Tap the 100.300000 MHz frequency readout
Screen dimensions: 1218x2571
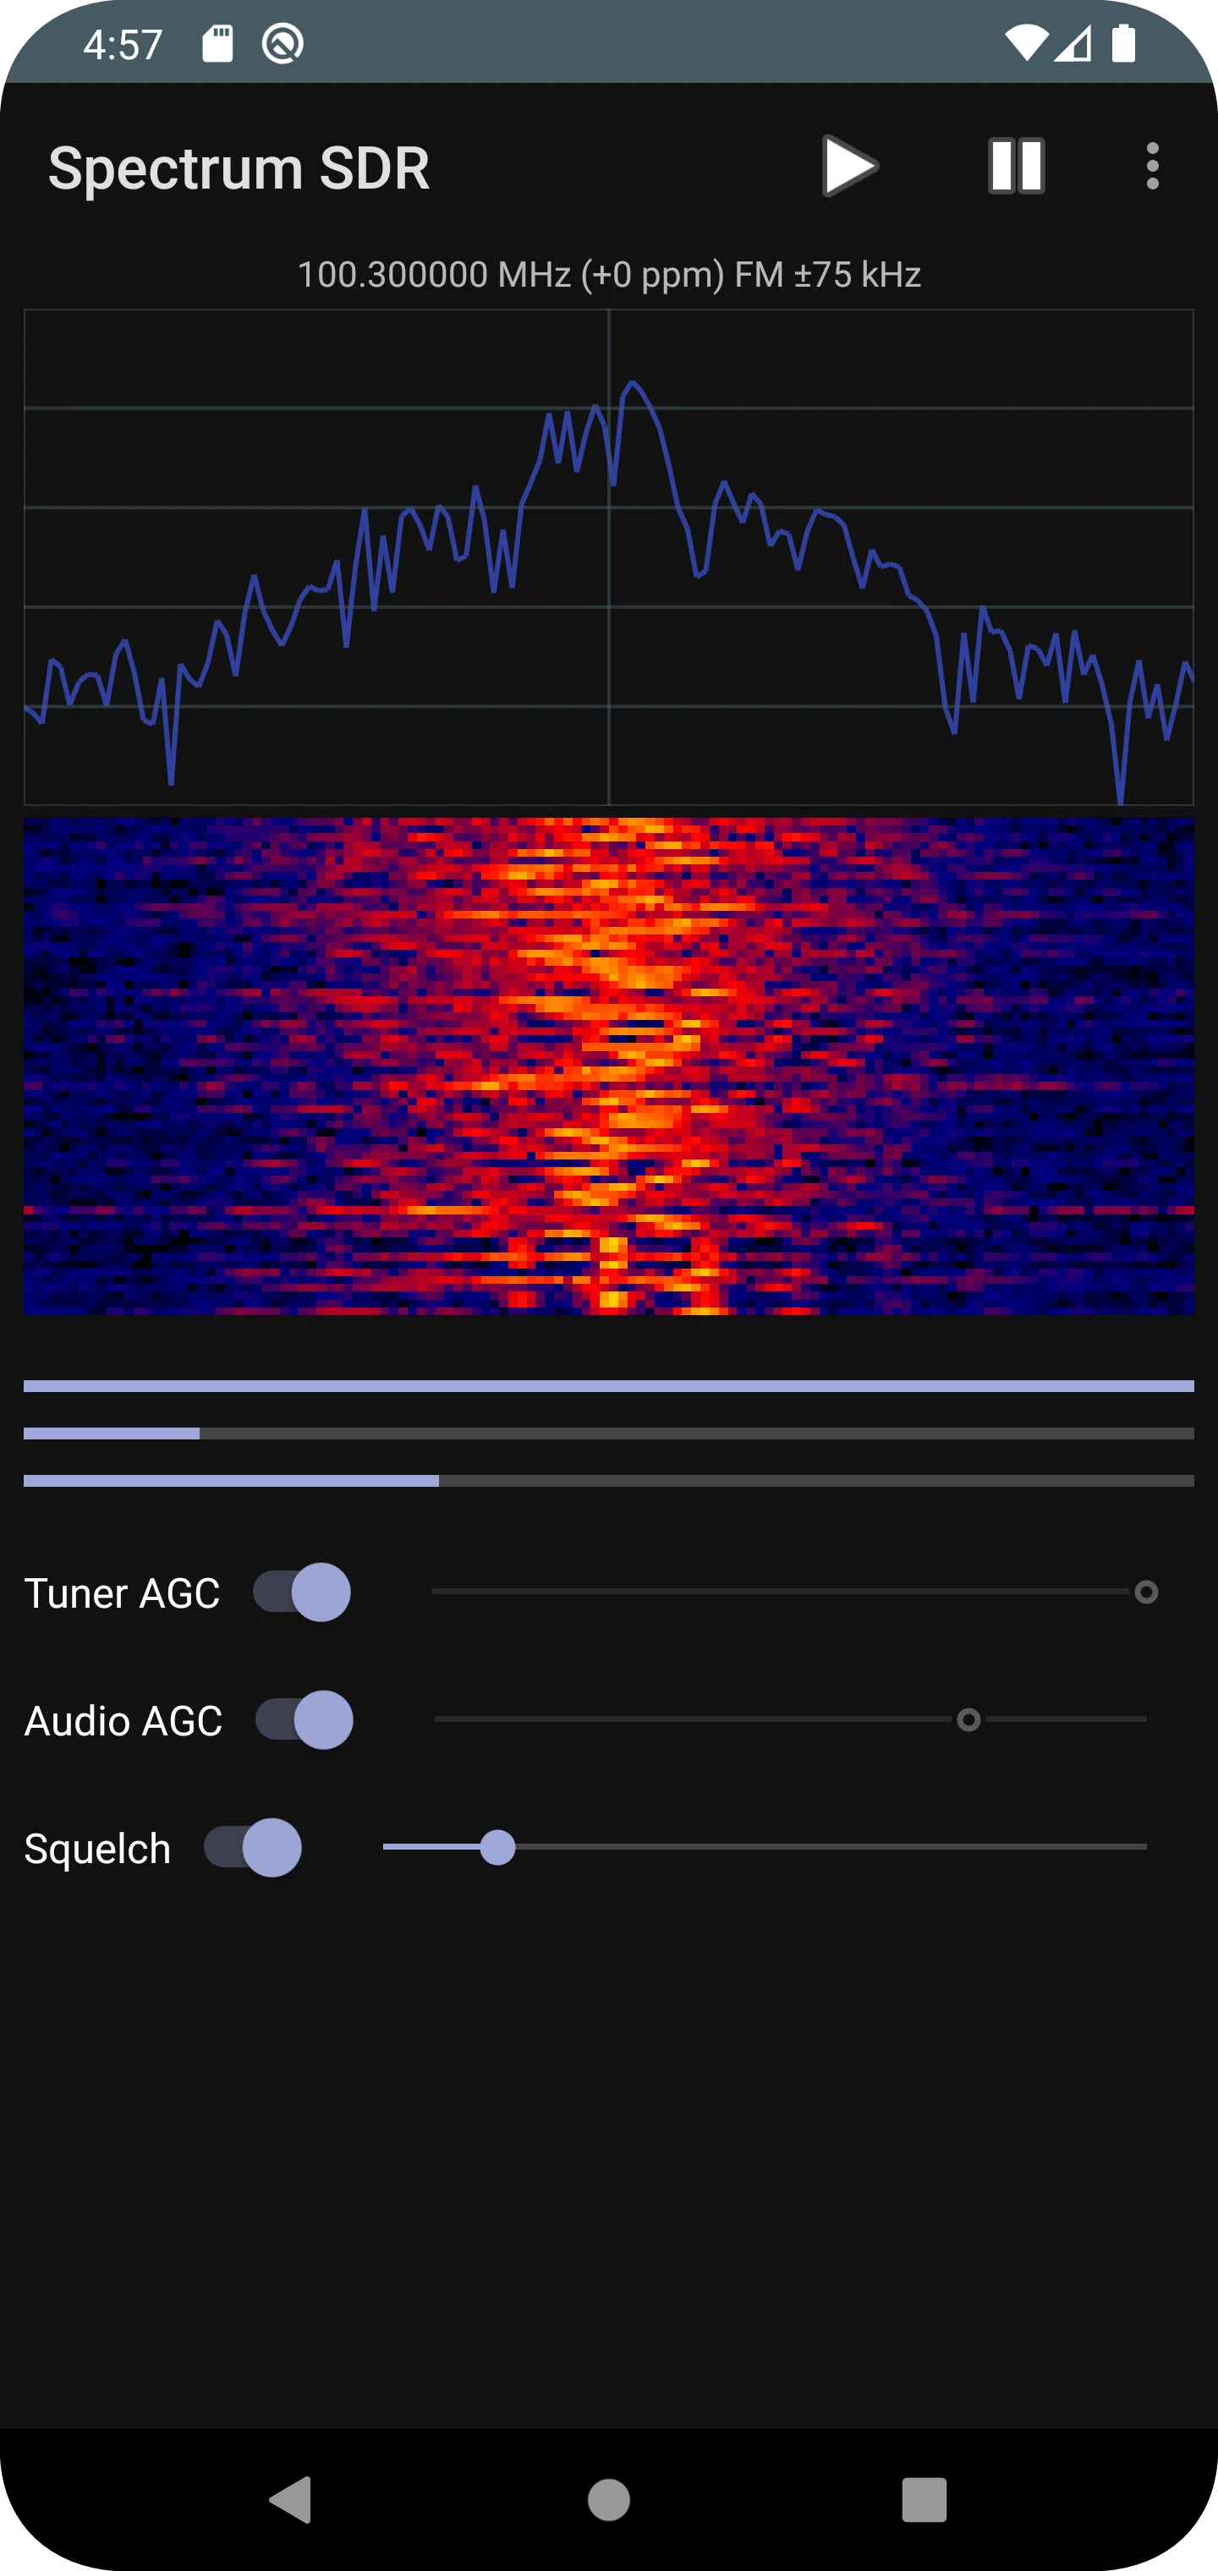coord(609,275)
